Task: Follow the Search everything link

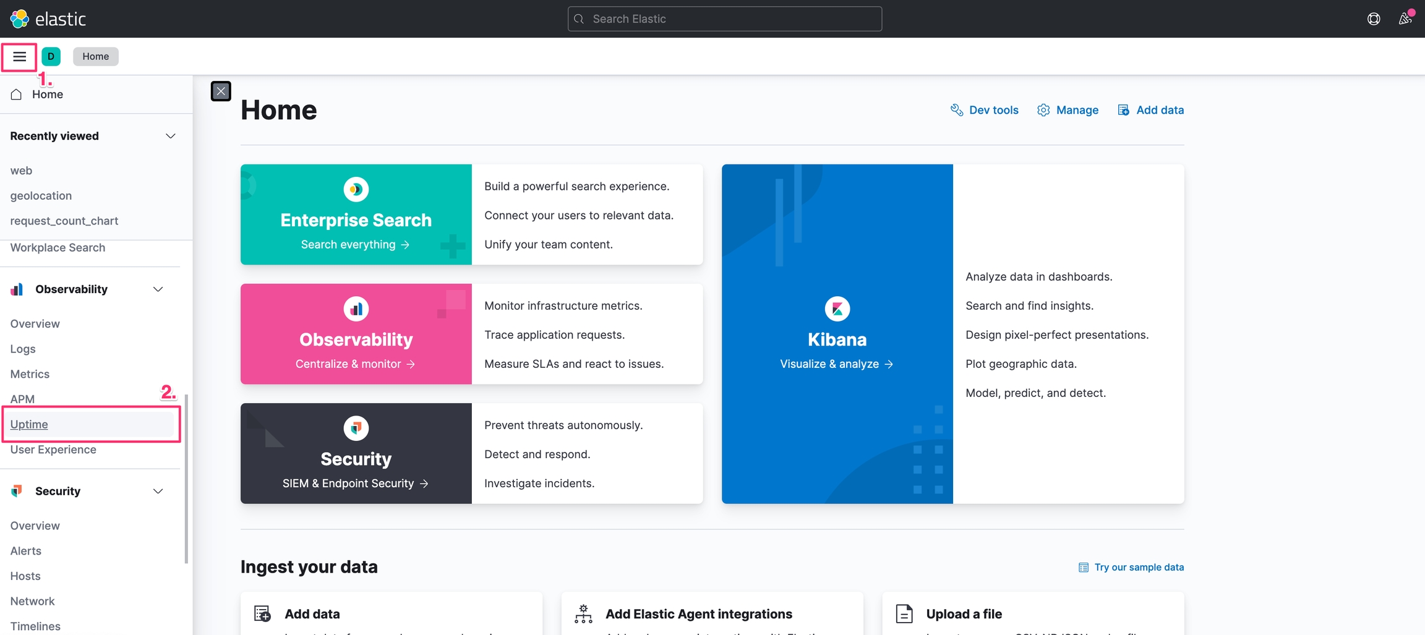Action: point(356,245)
